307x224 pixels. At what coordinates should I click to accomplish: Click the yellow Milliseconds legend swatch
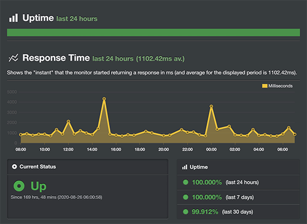tap(265, 86)
